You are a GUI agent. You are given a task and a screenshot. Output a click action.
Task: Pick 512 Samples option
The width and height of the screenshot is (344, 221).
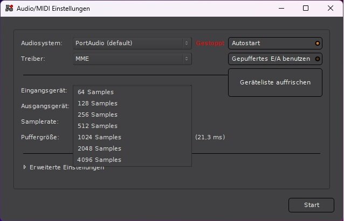[132, 126]
